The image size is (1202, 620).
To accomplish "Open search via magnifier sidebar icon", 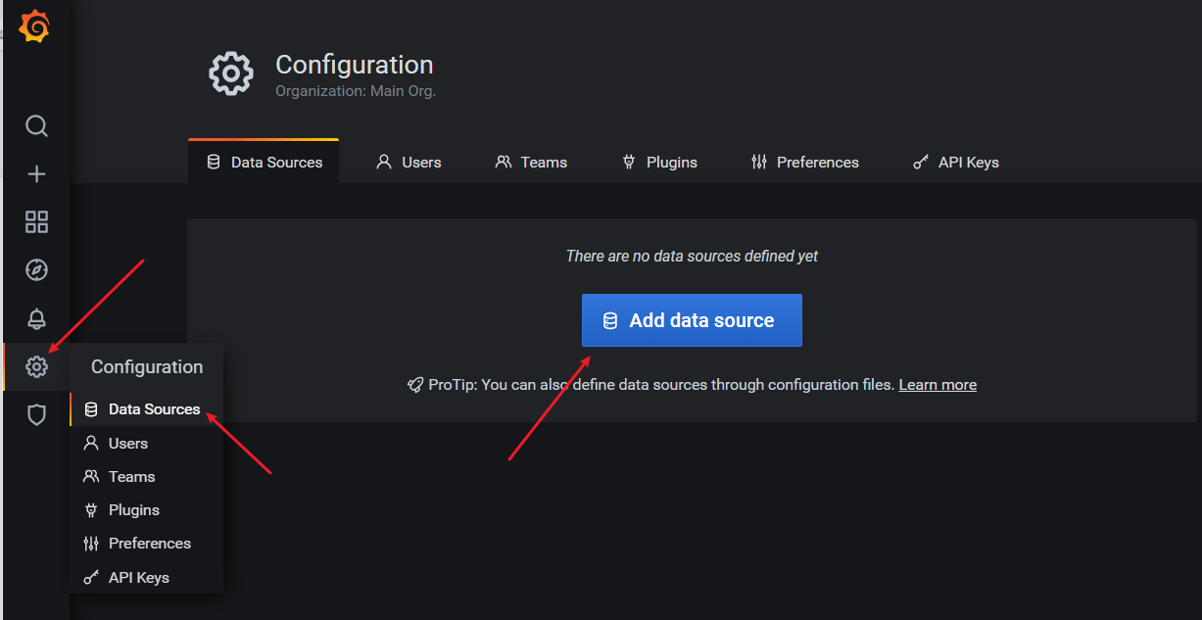I will (x=36, y=126).
